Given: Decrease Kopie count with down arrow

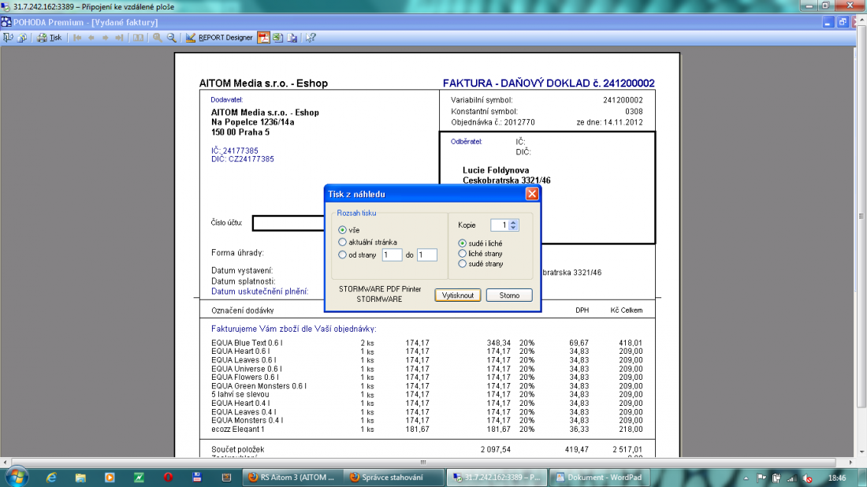Looking at the screenshot, I should click(x=514, y=228).
